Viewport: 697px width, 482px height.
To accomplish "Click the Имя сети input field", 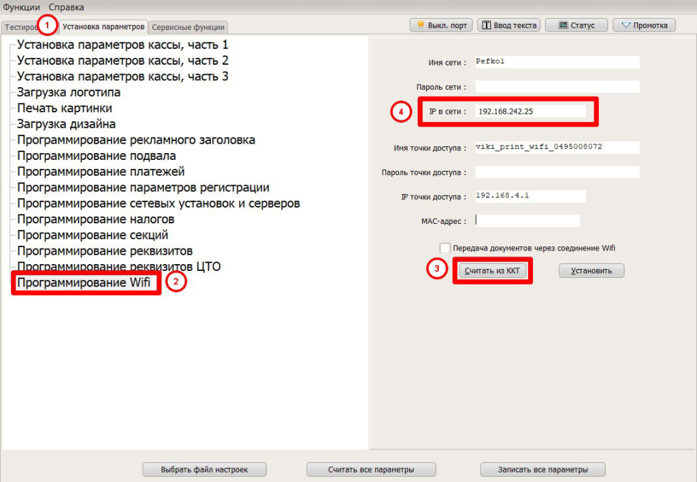I will click(x=557, y=62).
